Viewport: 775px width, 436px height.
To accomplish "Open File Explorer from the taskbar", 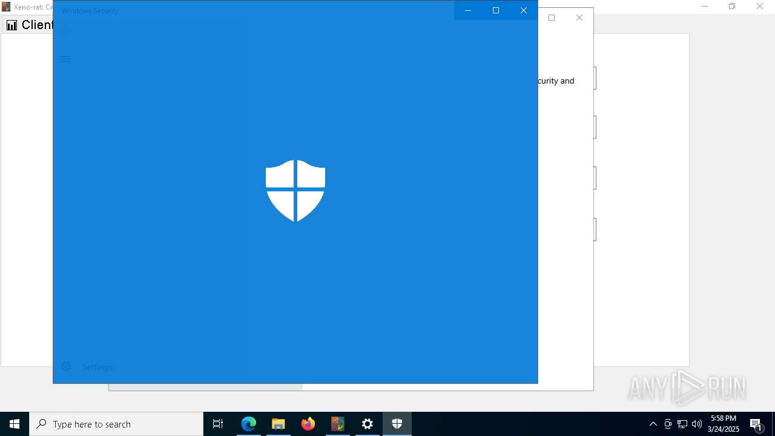I will click(x=279, y=424).
